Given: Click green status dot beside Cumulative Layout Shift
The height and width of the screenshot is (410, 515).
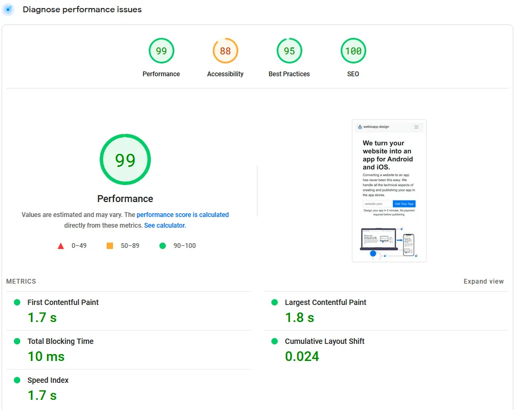Looking at the screenshot, I should 275,341.
